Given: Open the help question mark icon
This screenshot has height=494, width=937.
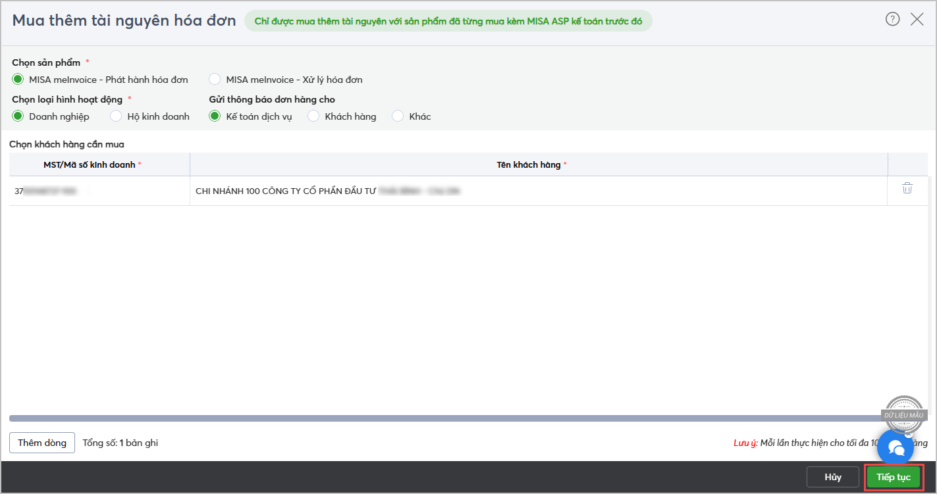Looking at the screenshot, I should (892, 19).
